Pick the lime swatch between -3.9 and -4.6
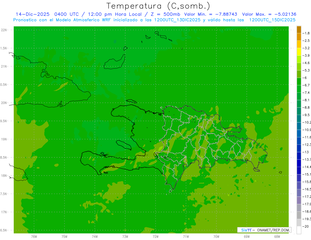This screenshot has width=311, height=240. tap(299, 59)
